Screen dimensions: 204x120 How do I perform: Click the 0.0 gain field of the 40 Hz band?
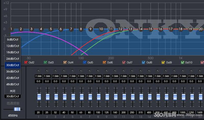64,81
